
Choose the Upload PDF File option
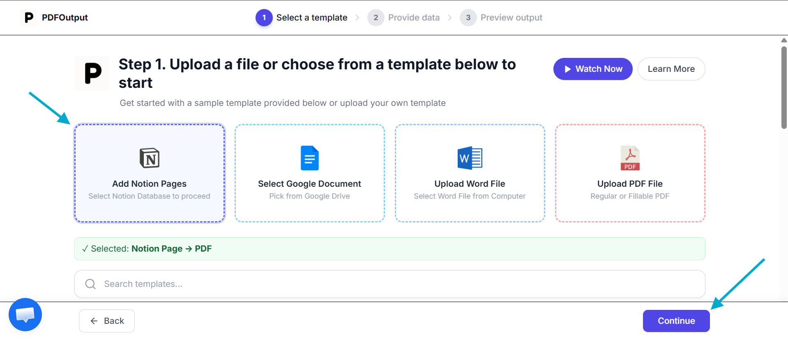click(630, 173)
